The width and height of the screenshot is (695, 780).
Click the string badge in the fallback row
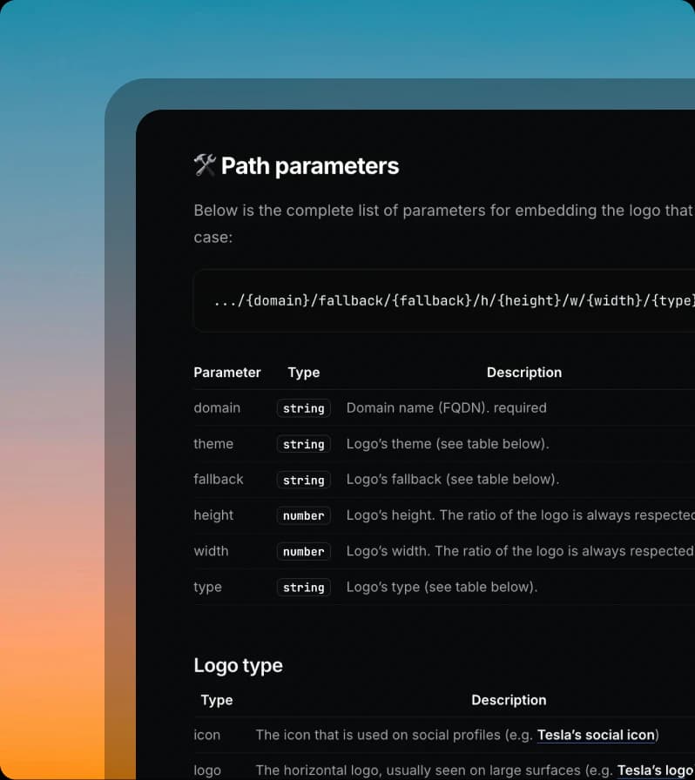tap(304, 480)
